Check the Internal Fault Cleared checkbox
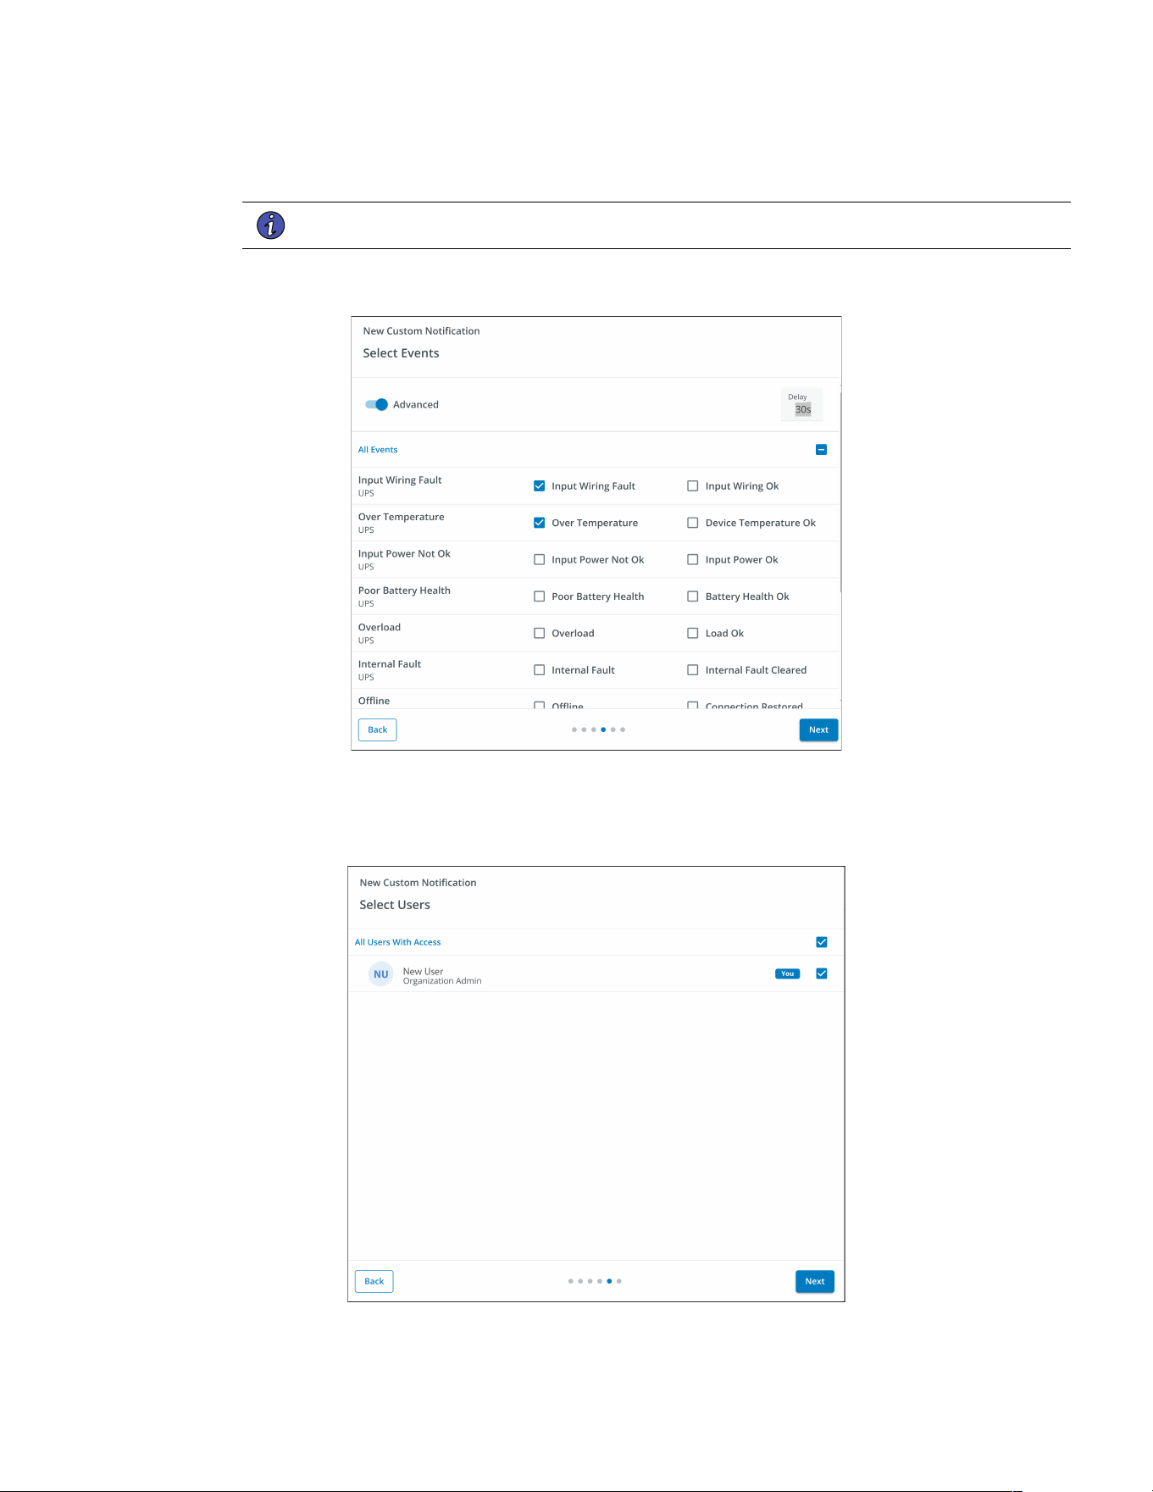This screenshot has width=1153, height=1492. click(692, 670)
